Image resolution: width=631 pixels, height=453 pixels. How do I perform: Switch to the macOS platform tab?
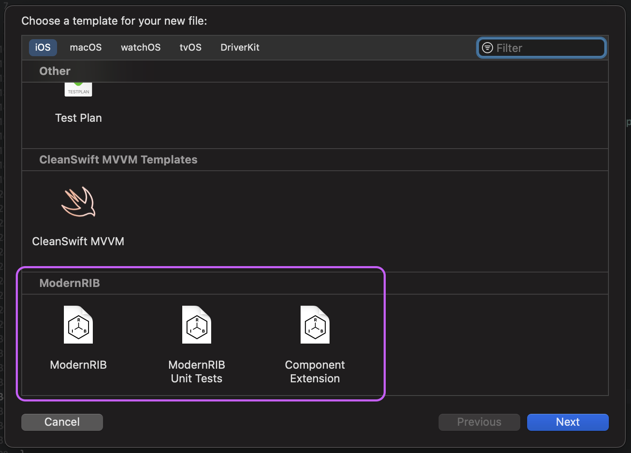click(86, 47)
